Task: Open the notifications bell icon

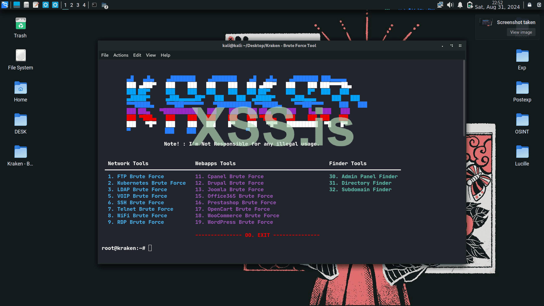Action: 460,5
